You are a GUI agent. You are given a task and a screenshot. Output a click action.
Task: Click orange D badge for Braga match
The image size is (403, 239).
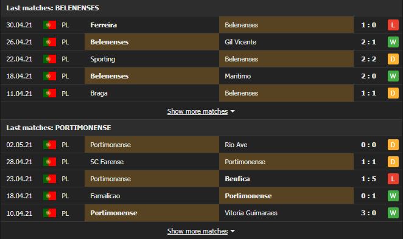coord(393,93)
